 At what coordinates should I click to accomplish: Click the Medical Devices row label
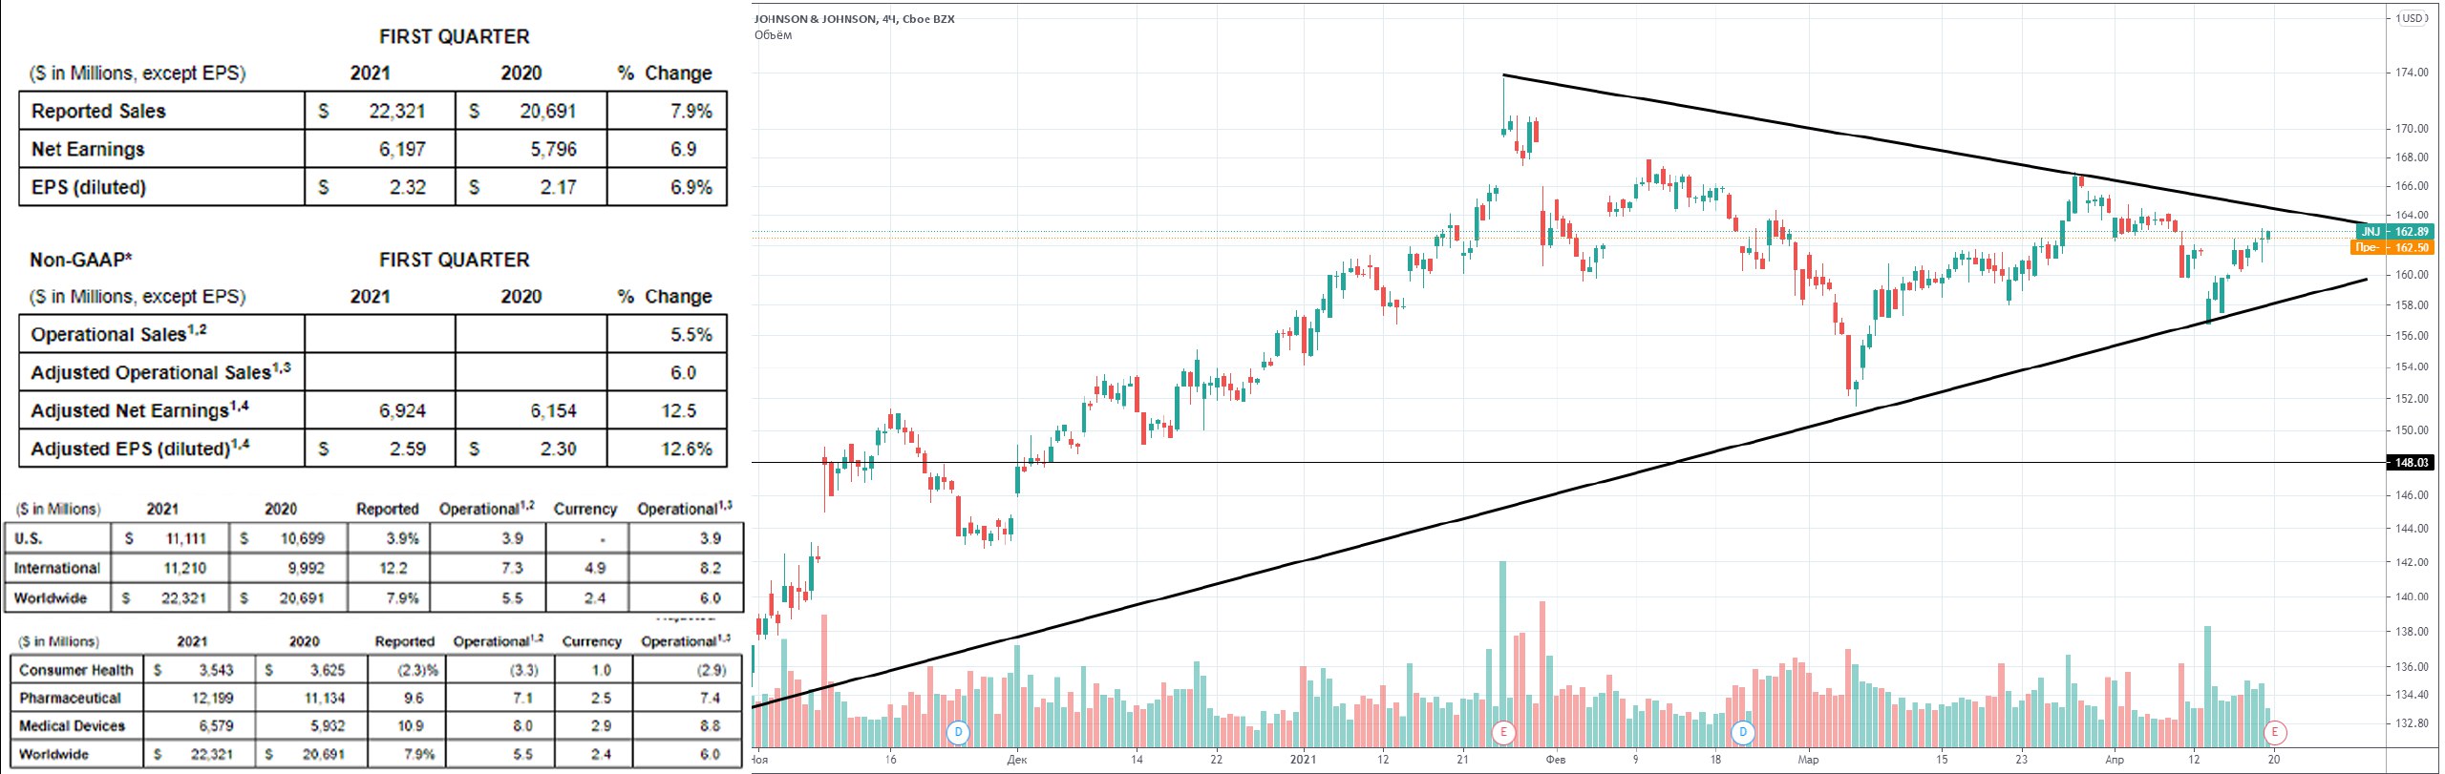point(72,725)
